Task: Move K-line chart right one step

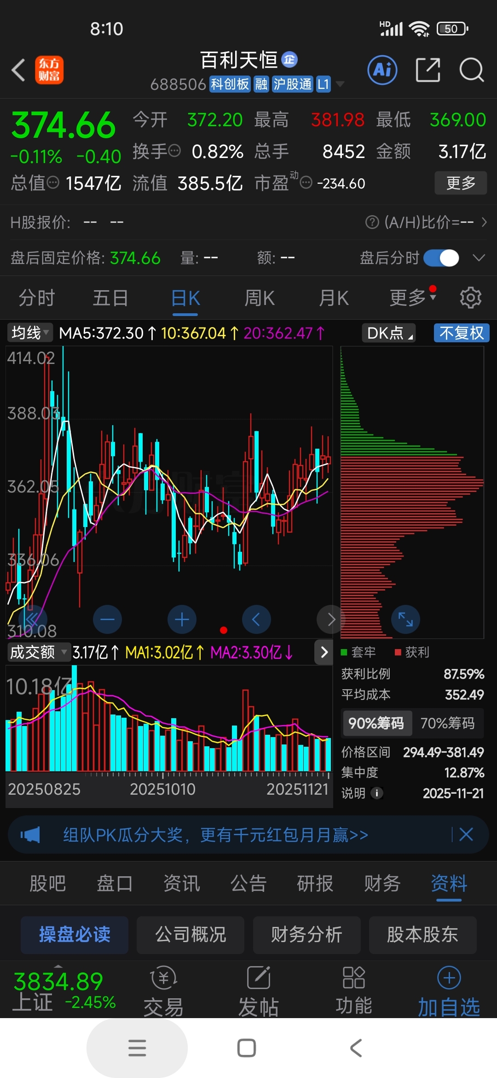Action: click(x=330, y=619)
